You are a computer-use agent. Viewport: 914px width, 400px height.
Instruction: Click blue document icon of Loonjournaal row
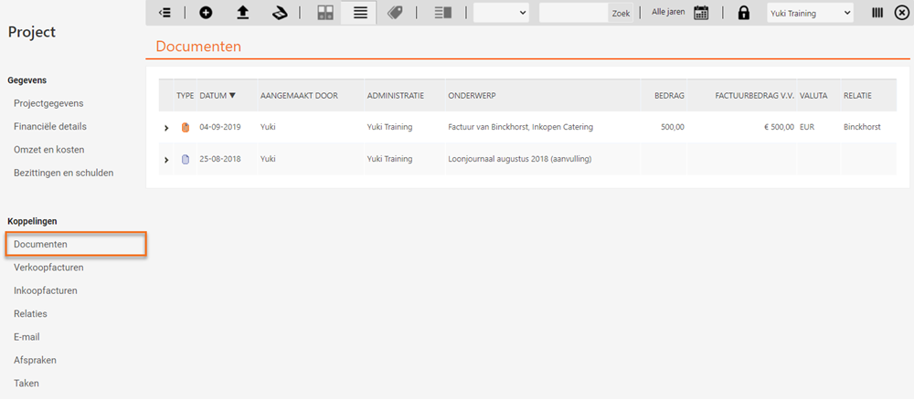[x=186, y=160]
